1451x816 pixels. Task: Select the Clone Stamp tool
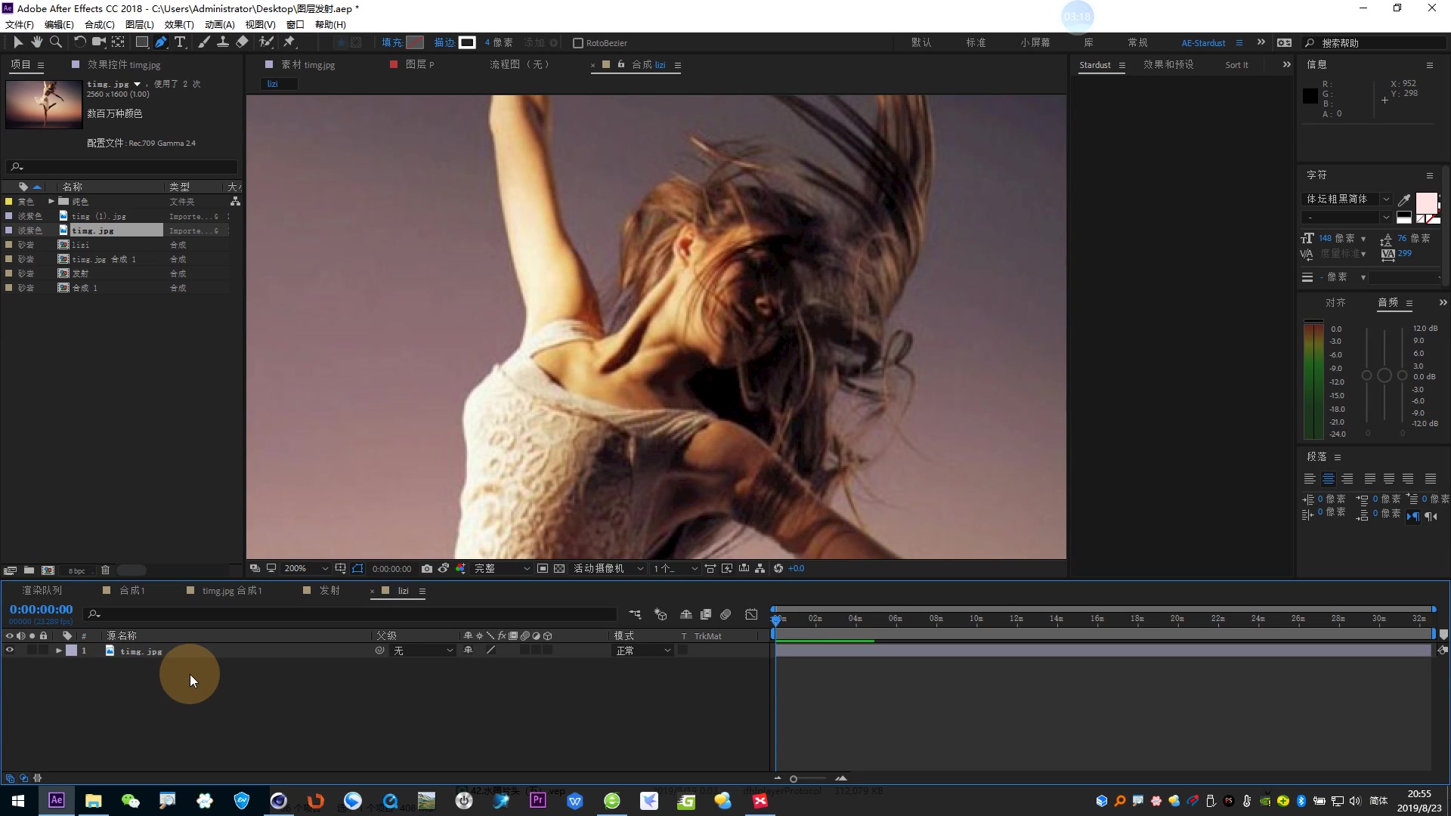(223, 42)
